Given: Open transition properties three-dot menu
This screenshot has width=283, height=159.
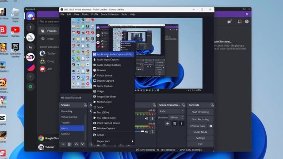Looking at the screenshot, I should coord(182,124).
